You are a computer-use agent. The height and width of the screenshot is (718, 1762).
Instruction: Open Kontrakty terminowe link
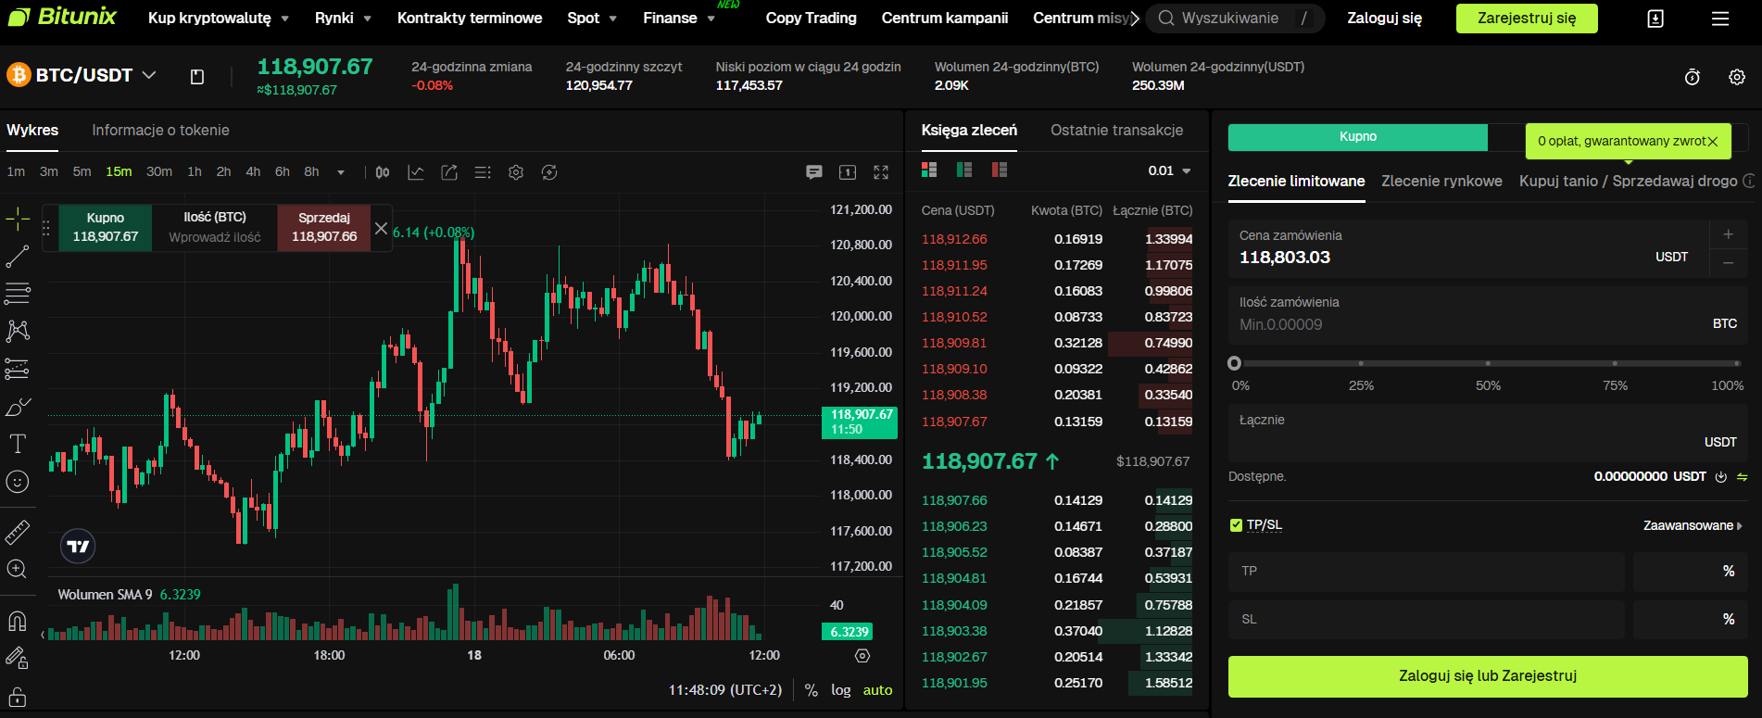pos(470,19)
